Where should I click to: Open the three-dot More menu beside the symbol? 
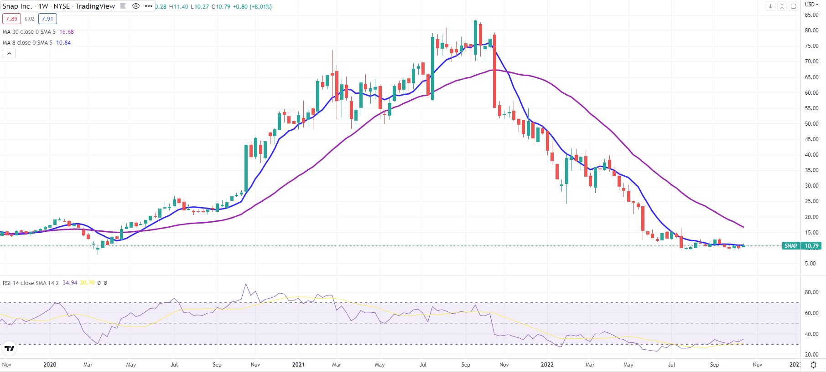point(149,6)
